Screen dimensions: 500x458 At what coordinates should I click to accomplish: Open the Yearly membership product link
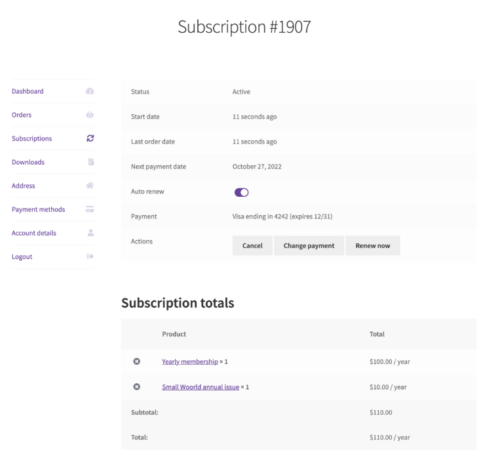[189, 362]
